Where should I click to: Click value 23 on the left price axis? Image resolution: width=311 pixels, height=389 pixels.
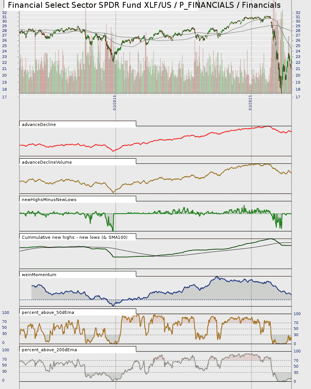point(4,57)
